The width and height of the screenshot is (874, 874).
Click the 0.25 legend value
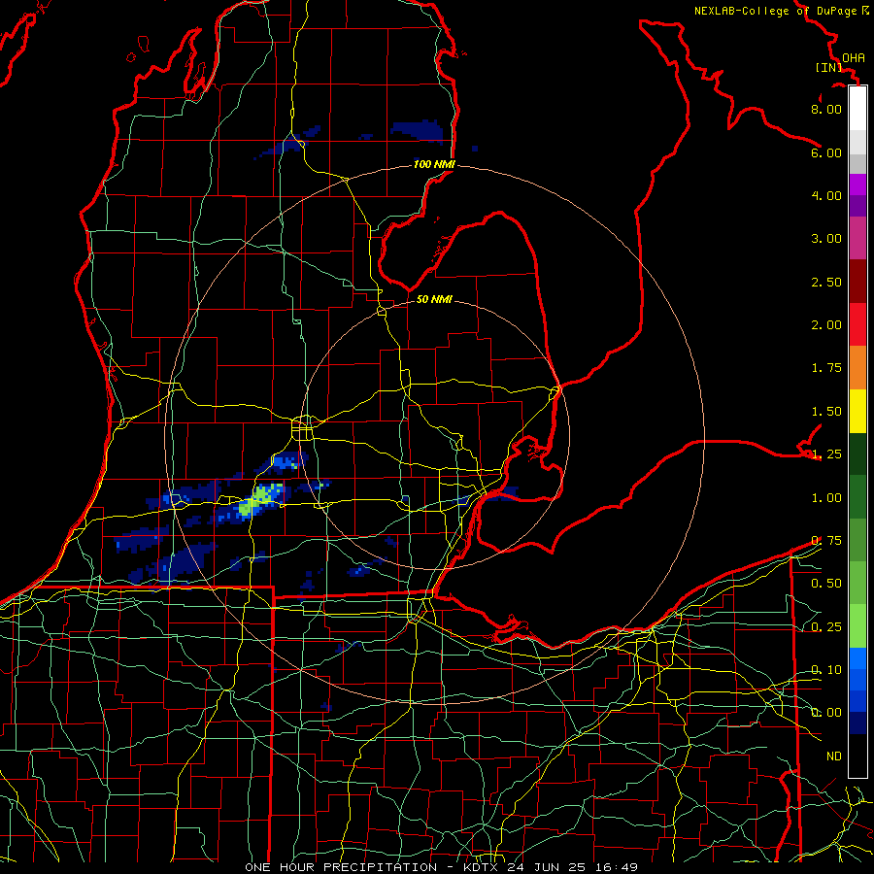826,627
